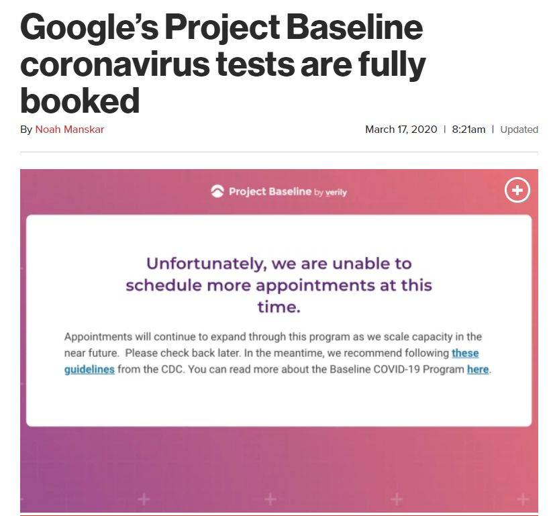
Task: Click the article headline about Project Baseline
Action: (x=223, y=63)
